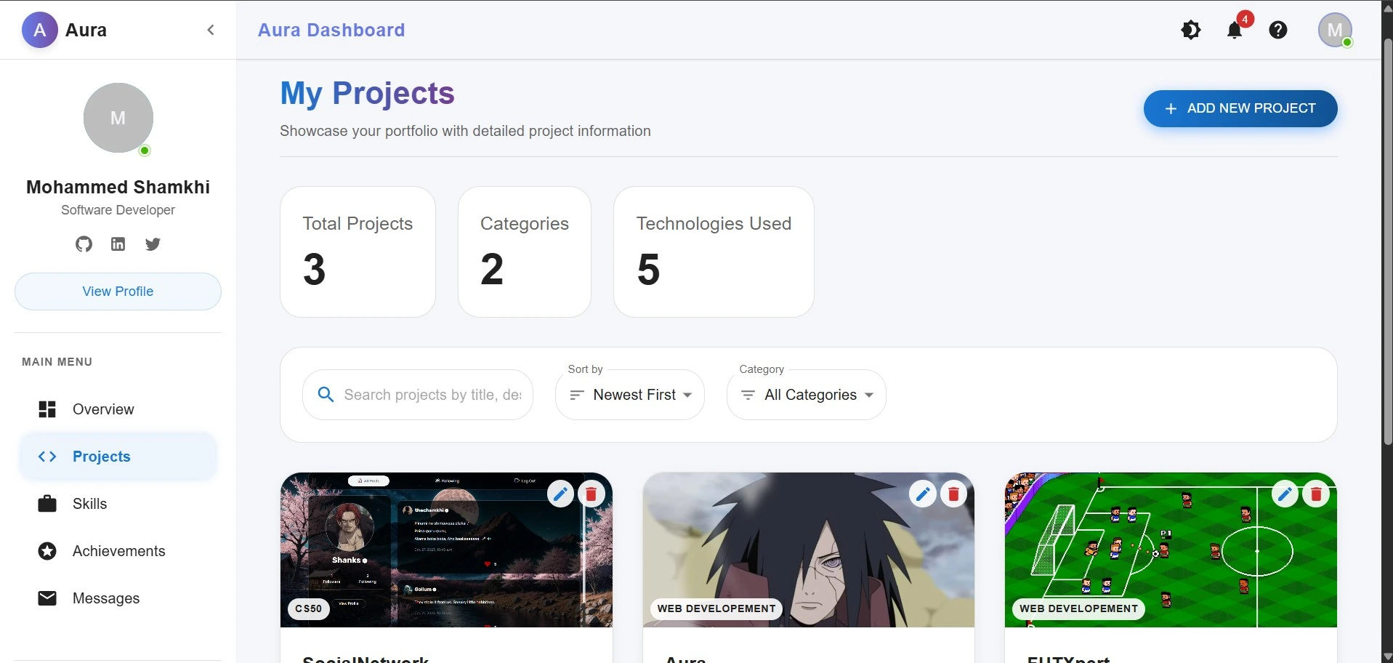Open user avatar menu in header
Viewport: 1393px width, 663px height.
point(1336,30)
